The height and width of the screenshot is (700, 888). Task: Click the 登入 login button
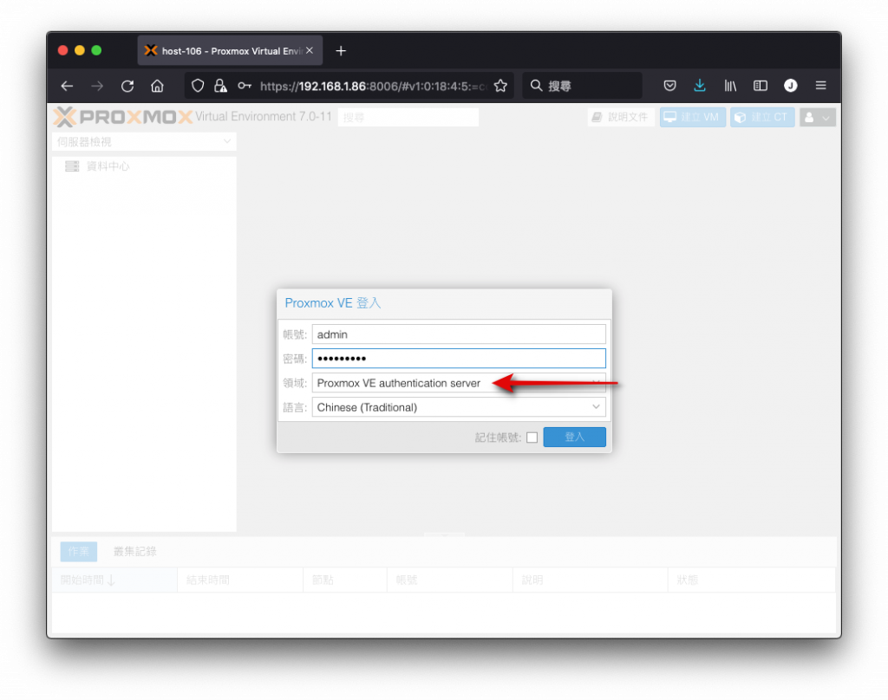coord(574,437)
